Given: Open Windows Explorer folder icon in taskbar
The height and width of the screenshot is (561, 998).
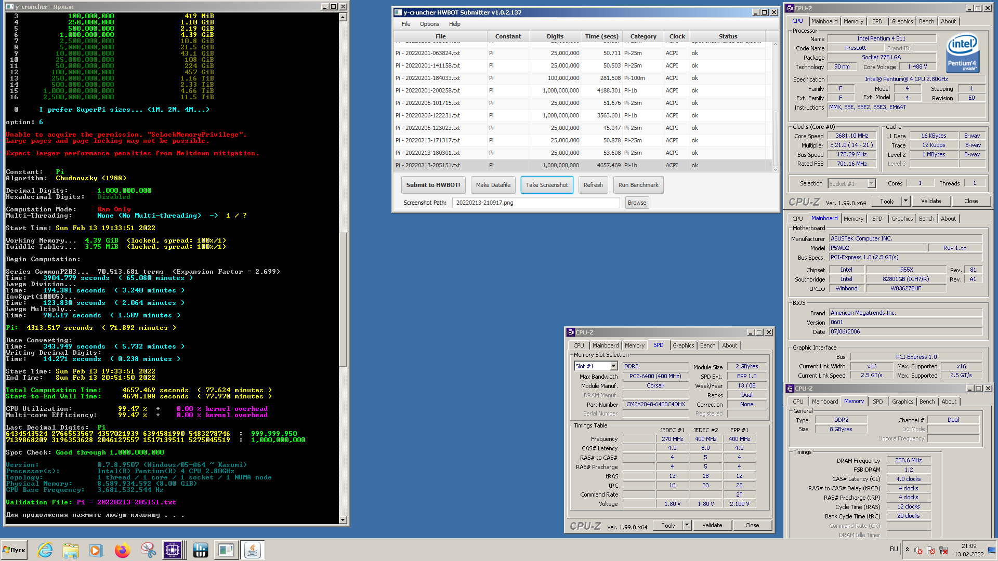Looking at the screenshot, I should point(70,550).
